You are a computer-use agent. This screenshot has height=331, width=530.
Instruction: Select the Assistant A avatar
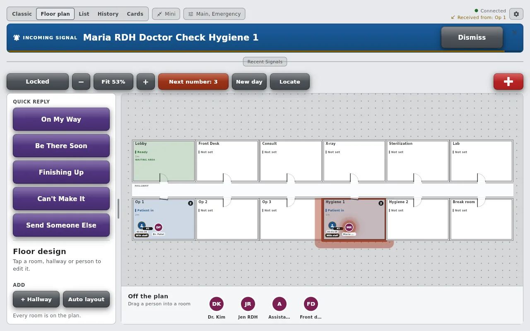point(279,304)
